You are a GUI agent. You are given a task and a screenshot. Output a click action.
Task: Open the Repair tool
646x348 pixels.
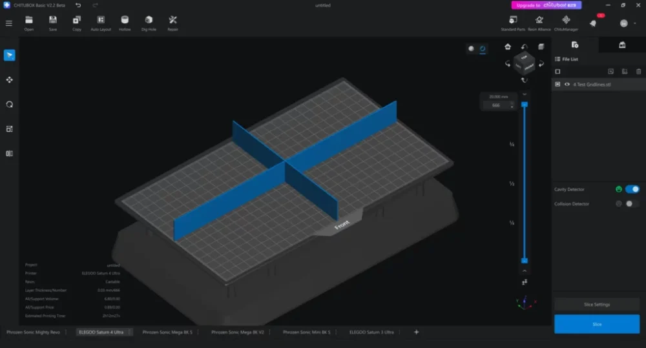click(x=172, y=23)
